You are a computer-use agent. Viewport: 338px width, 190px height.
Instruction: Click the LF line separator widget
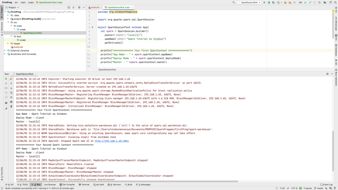point(288,188)
